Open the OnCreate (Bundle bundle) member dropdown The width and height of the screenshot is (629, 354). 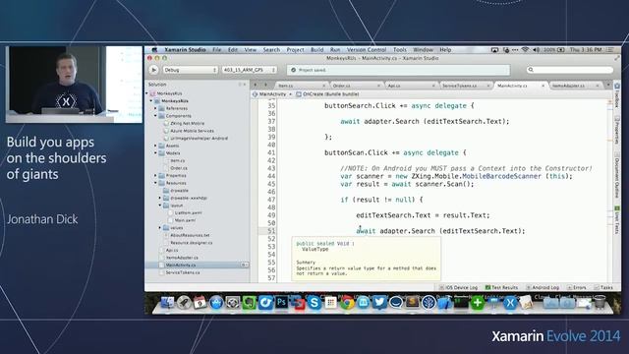coord(327,94)
